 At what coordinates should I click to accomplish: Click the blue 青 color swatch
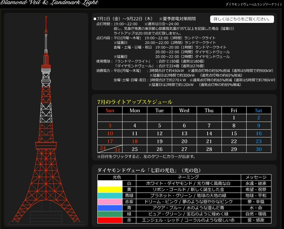tap(110, 208)
